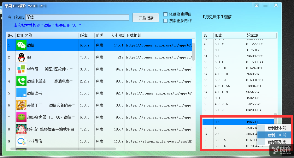
Task: Open the window options dropdown icon in title bar
Action: 256,5
